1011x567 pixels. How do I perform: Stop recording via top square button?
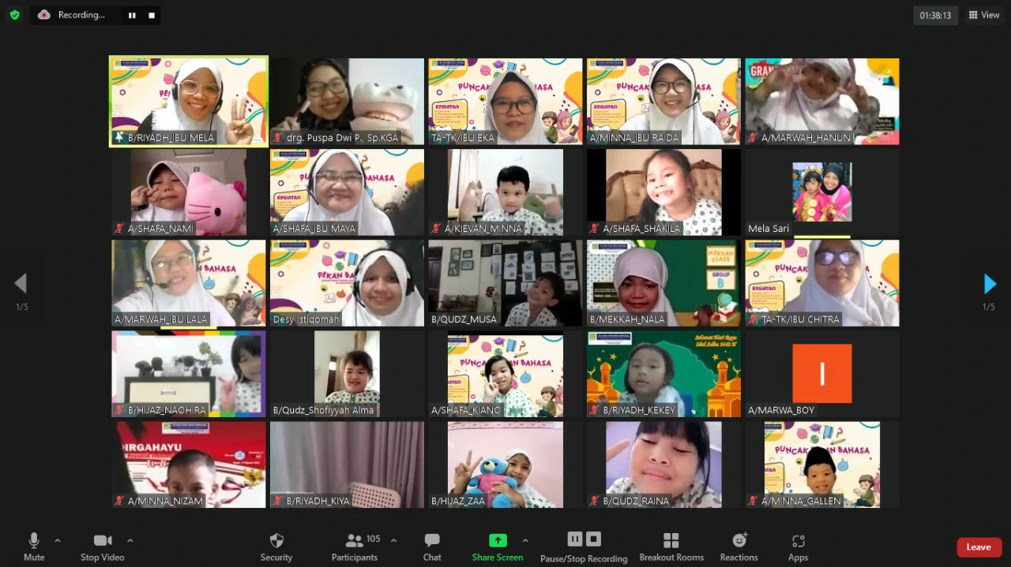(152, 15)
